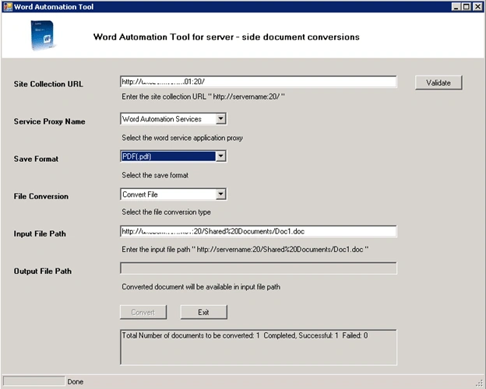The image size is (486, 389).
Task: Click 'Converted document will be available' note
Action: click(201, 287)
